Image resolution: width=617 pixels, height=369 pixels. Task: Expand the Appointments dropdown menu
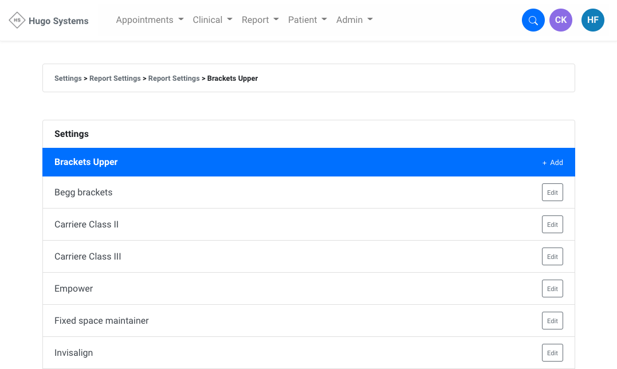[150, 20]
